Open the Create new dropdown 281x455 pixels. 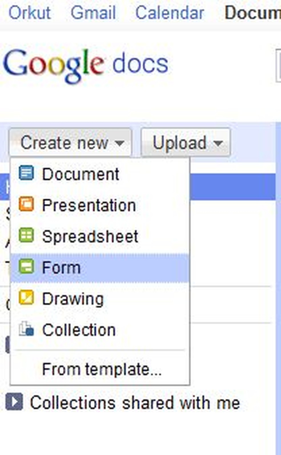70,143
